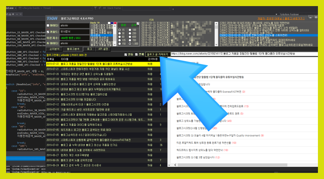
Task: Select the 400 radio button
Action: coord(130,37)
